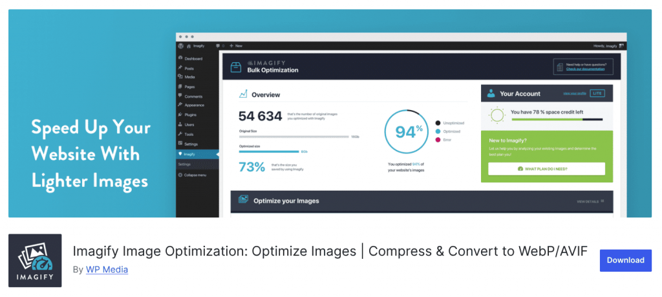Click the Overview chart icon

coord(243,94)
